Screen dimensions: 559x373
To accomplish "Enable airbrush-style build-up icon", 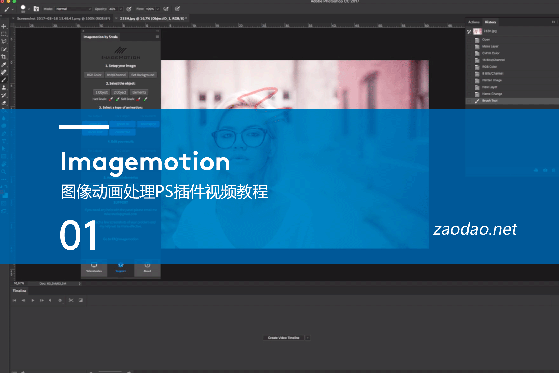I will pyautogui.click(x=166, y=9).
